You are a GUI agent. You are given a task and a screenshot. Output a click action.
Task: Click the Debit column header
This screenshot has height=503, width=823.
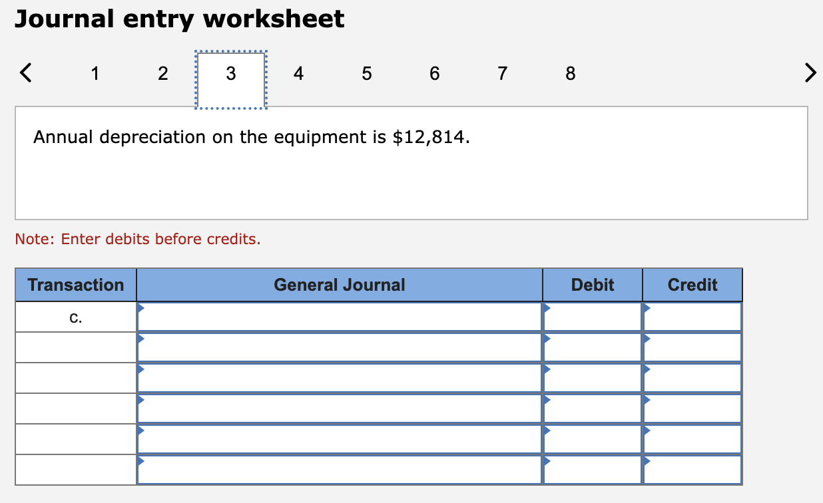pyautogui.click(x=593, y=285)
